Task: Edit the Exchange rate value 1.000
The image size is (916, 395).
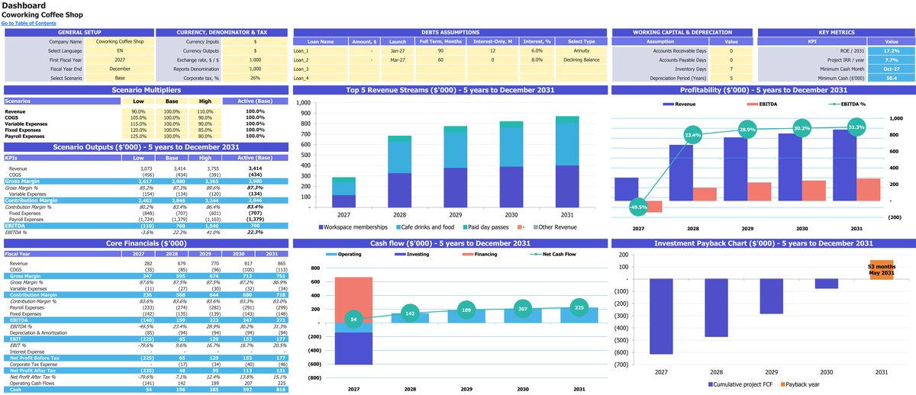Action: coord(255,59)
